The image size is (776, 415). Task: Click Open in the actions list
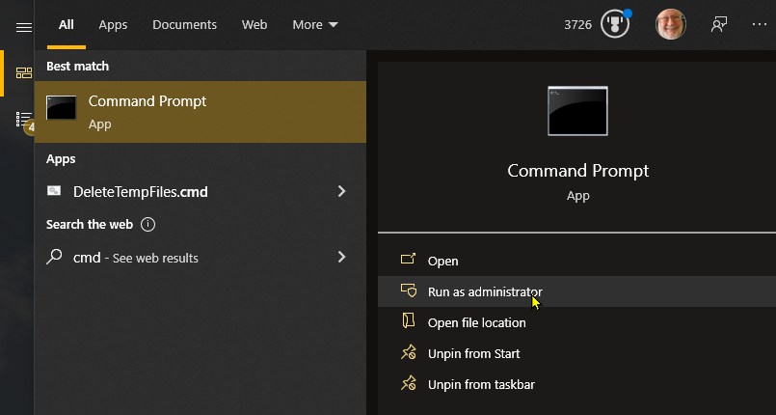pos(576,261)
